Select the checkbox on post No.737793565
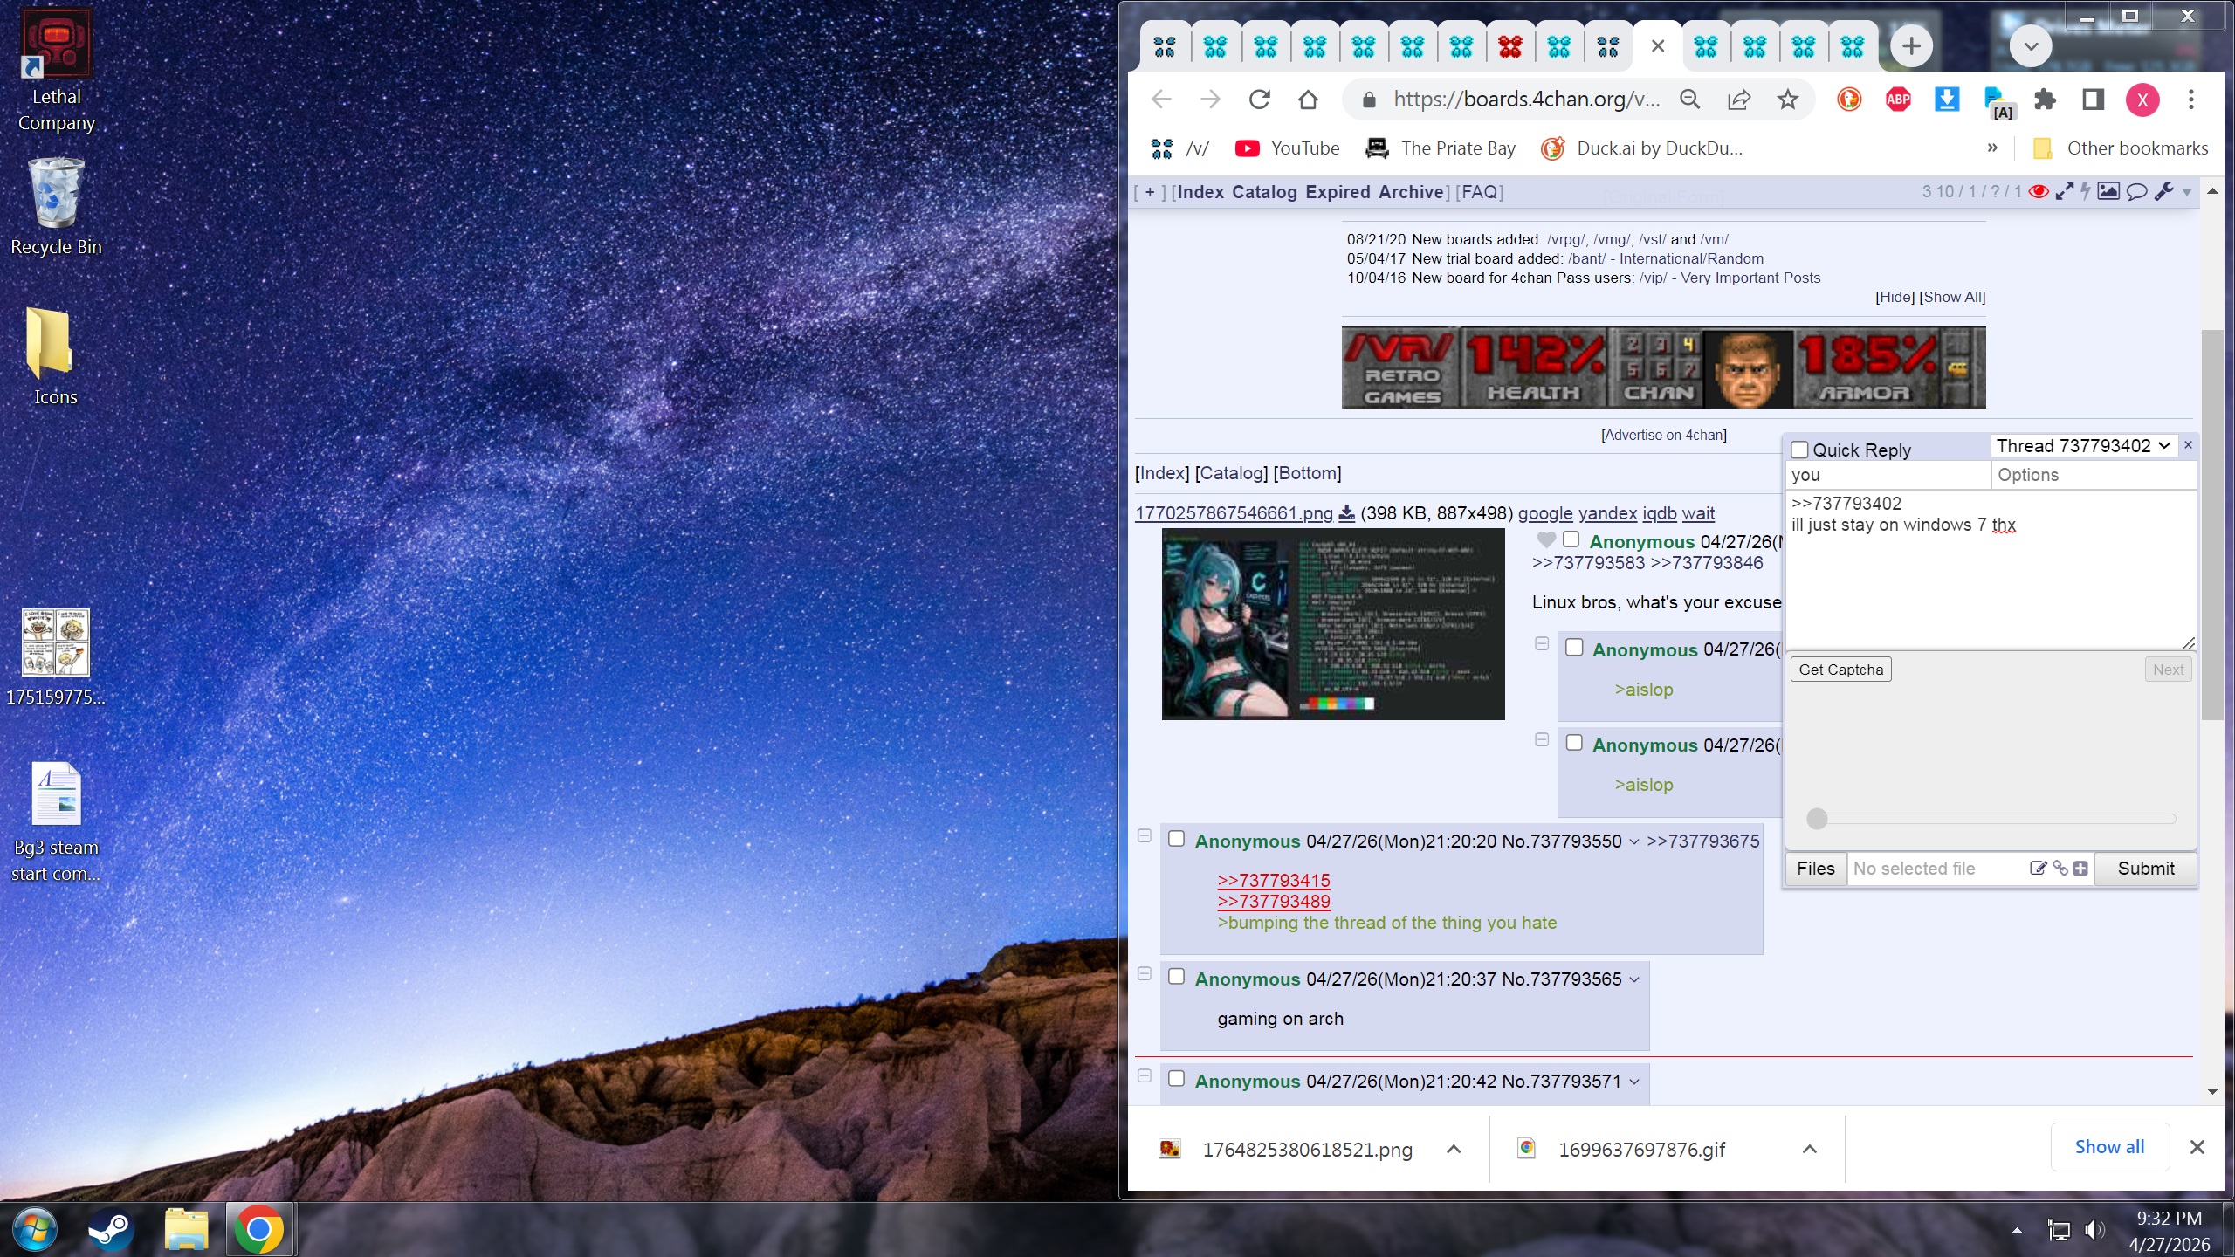2235x1257 pixels. (1177, 977)
